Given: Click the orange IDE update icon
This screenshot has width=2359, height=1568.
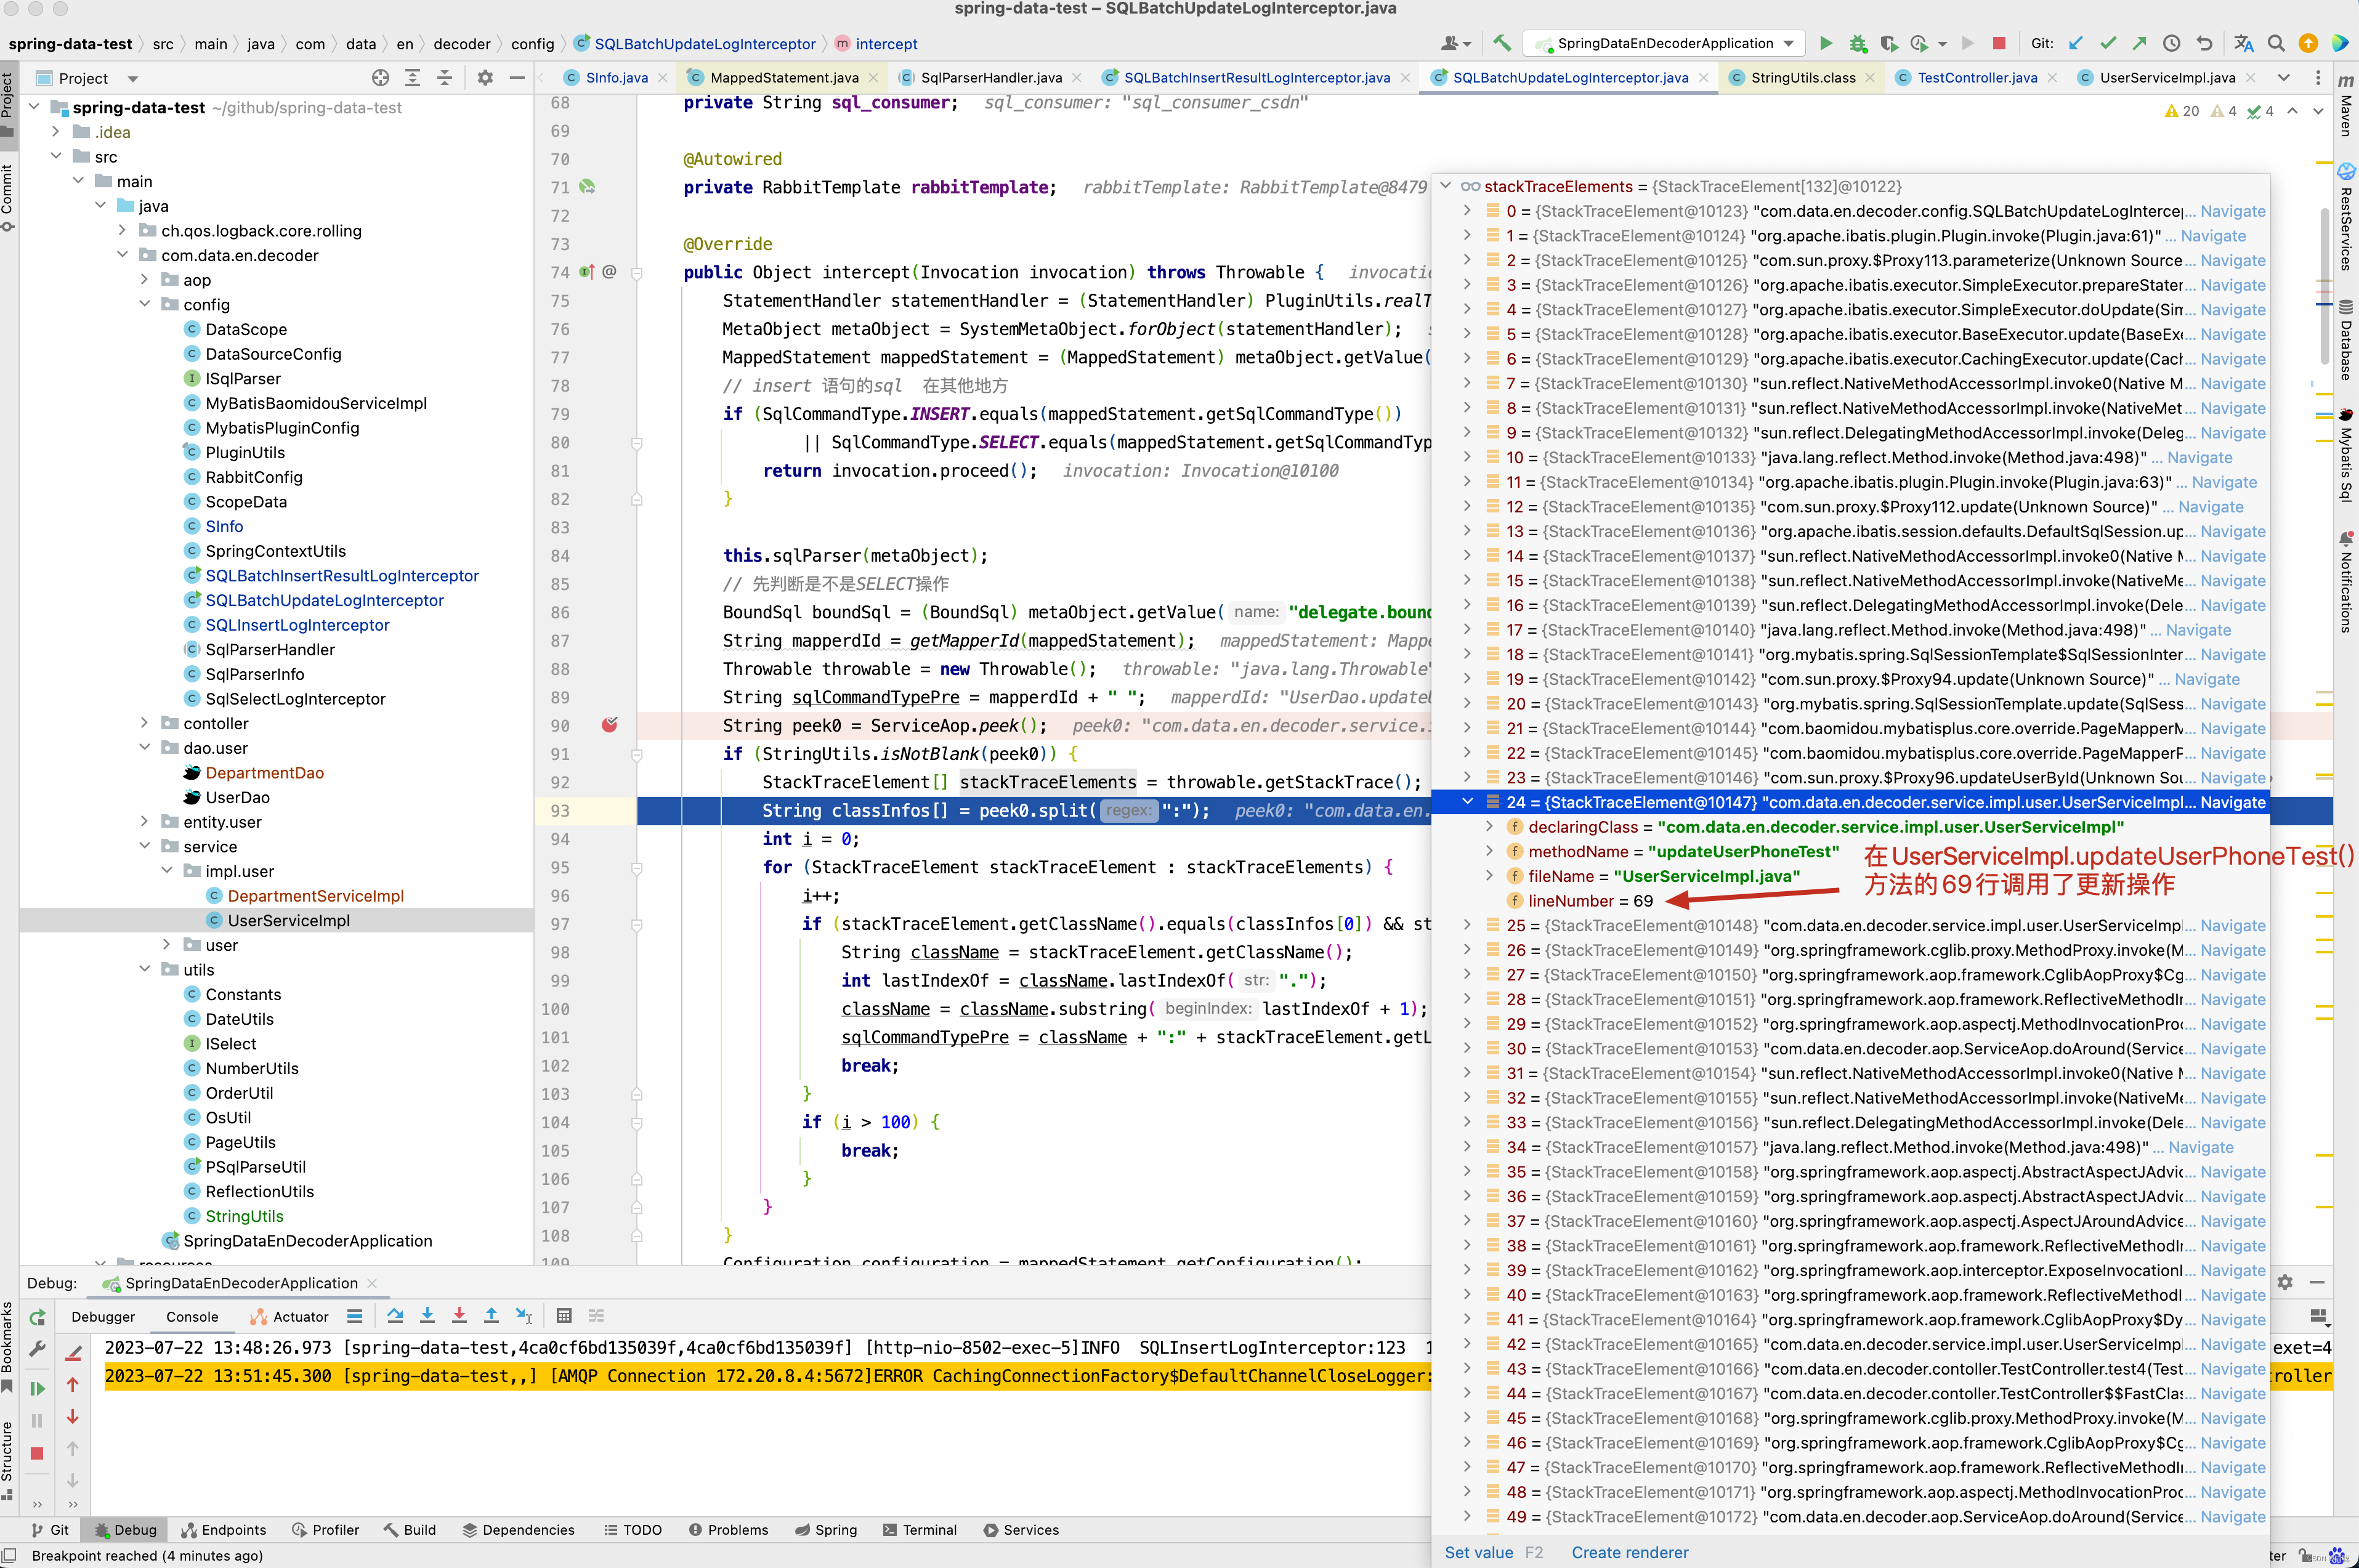Looking at the screenshot, I should 2308,43.
